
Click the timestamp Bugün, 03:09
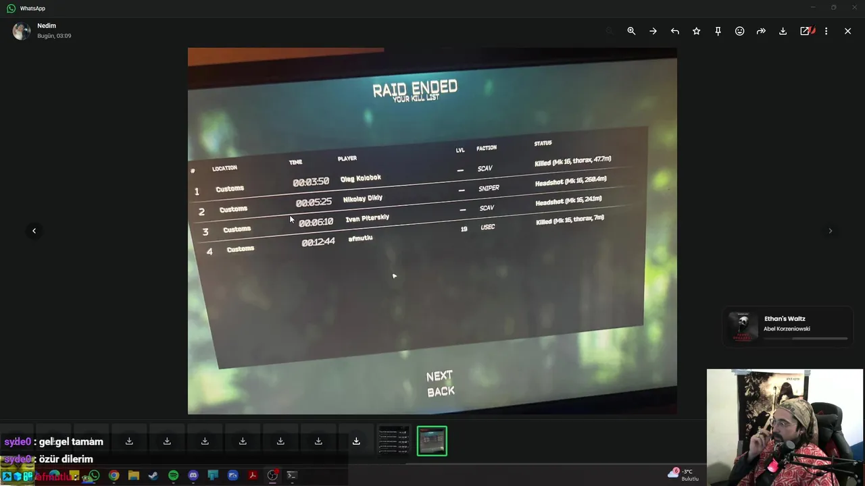click(x=54, y=36)
